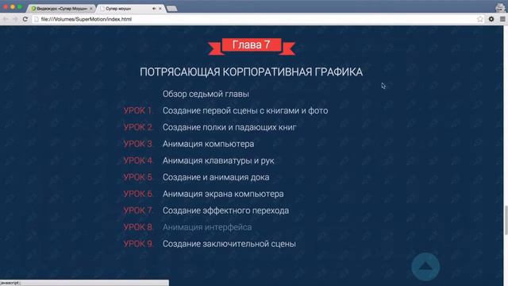Click the «УРОК 7.» label
Viewport: 508px width, 286px height.
[138, 211]
